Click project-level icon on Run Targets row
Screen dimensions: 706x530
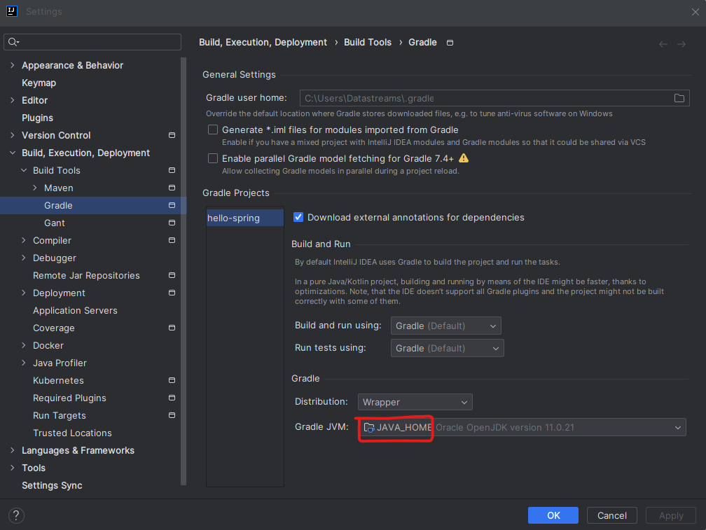point(172,415)
